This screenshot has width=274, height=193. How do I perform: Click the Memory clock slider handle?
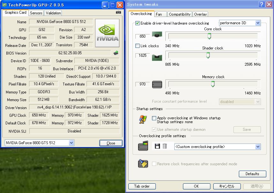coord(213,84)
